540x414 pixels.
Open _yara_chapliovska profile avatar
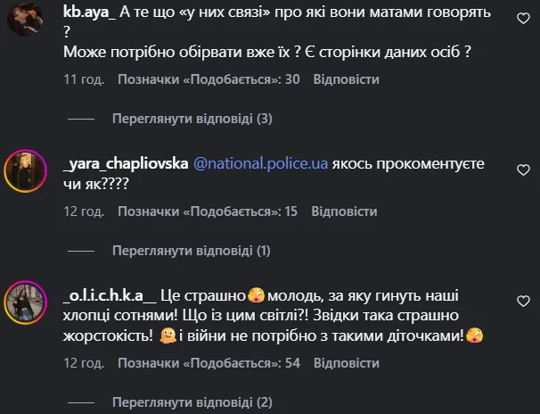tap(24, 170)
